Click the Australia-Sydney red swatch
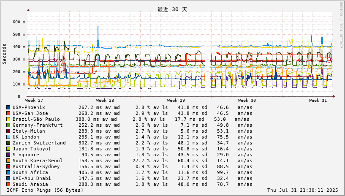 (8, 166)
